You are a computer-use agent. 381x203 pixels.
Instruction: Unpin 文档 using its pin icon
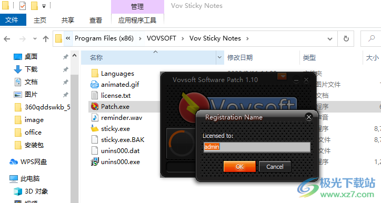click(x=65, y=82)
